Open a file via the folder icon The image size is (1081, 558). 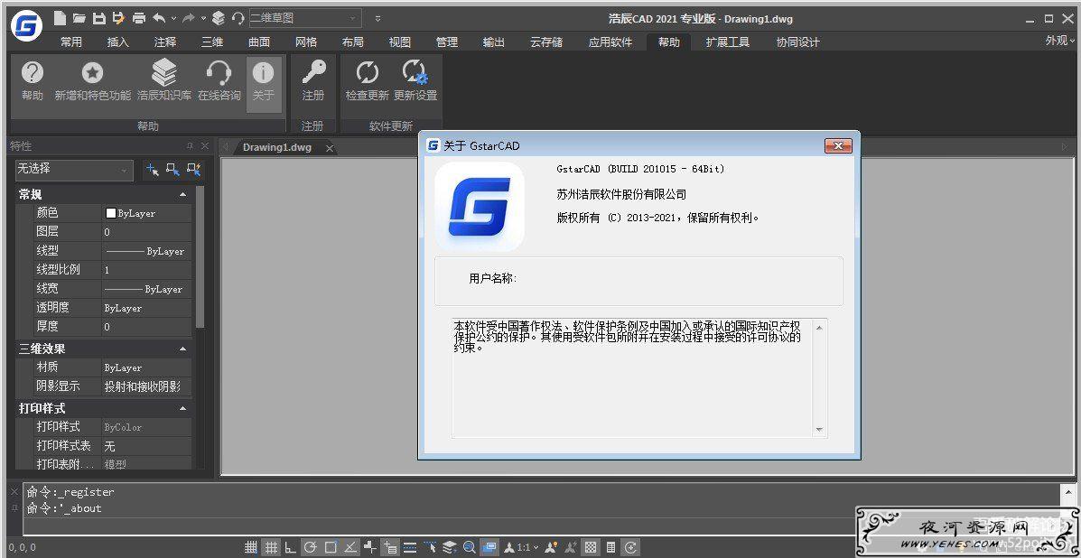[79, 18]
